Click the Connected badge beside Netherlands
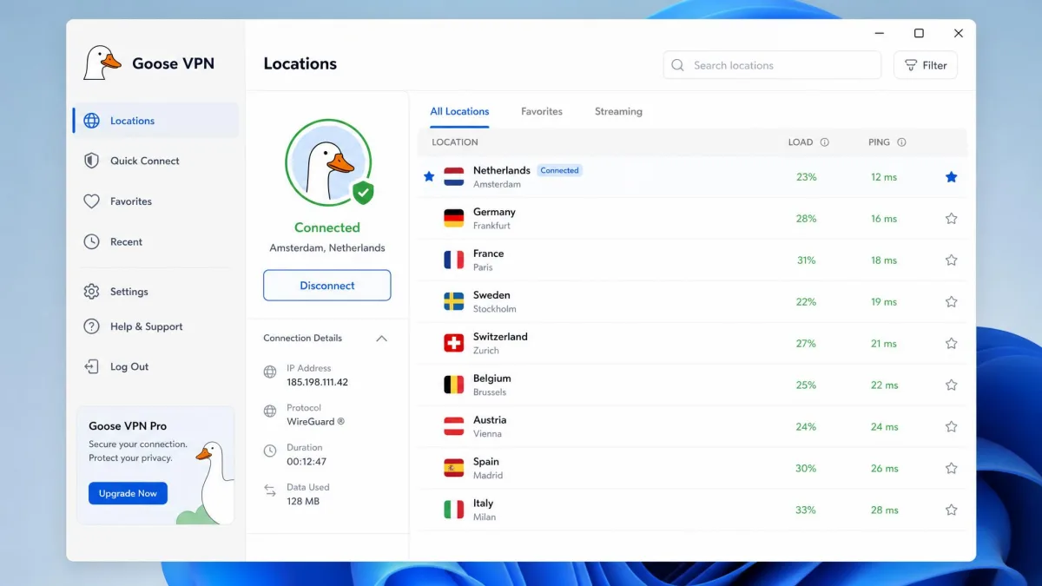 [559, 170]
